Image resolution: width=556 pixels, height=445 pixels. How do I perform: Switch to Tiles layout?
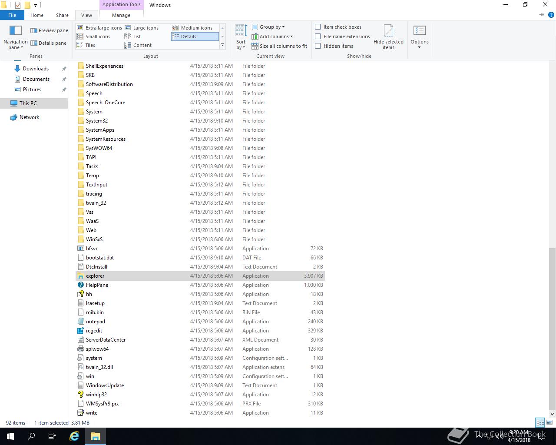[86, 45]
